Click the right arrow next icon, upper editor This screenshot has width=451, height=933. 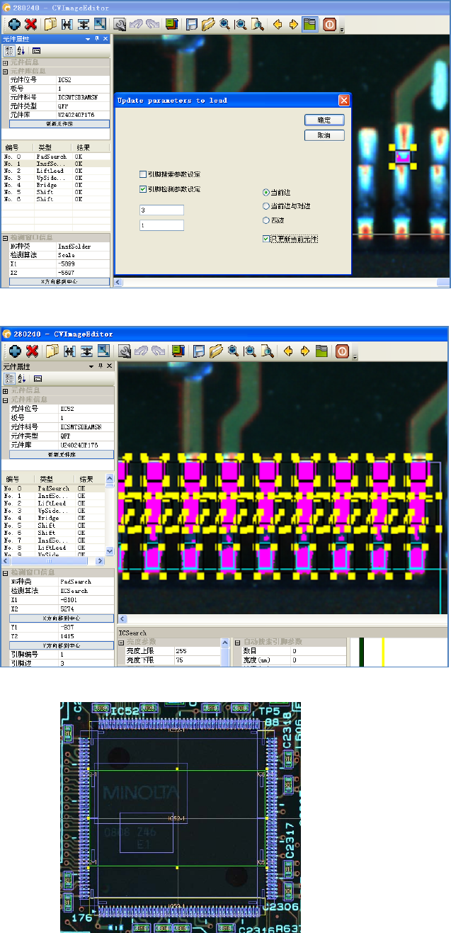(x=293, y=24)
